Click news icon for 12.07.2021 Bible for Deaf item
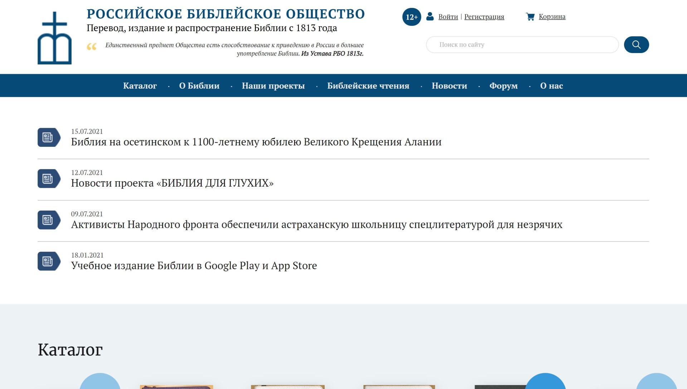687x389 pixels. coord(49,179)
